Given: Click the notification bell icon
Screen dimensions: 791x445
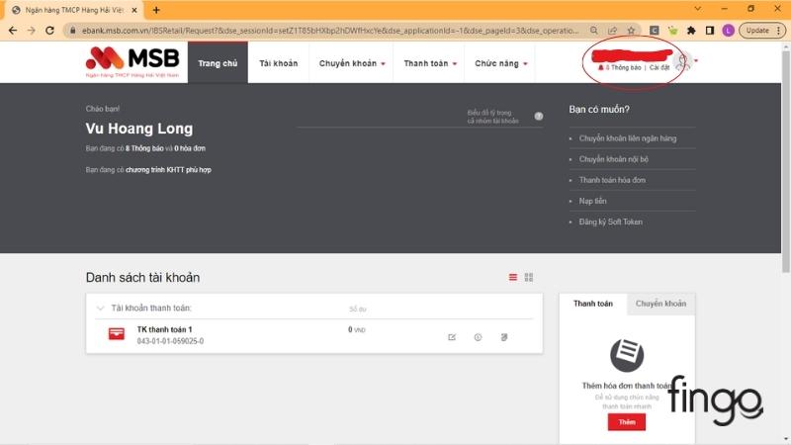Looking at the screenshot, I should [x=601, y=67].
